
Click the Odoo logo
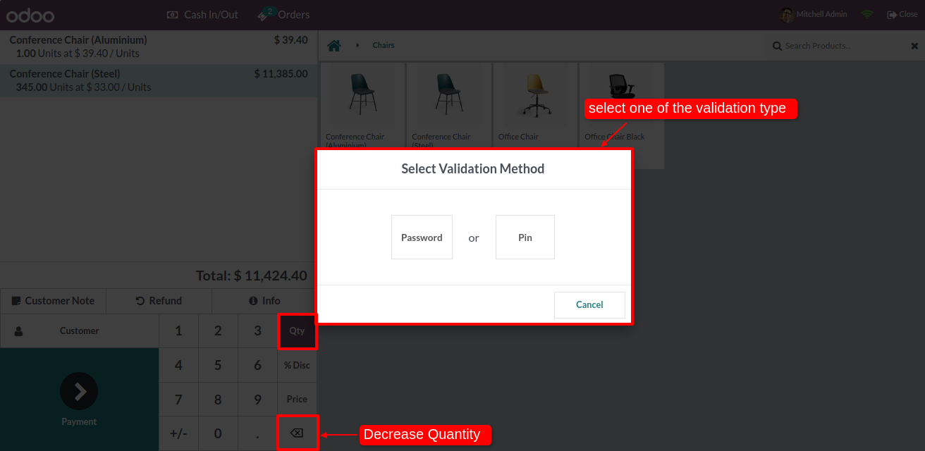pyautogui.click(x=30, y=15)
